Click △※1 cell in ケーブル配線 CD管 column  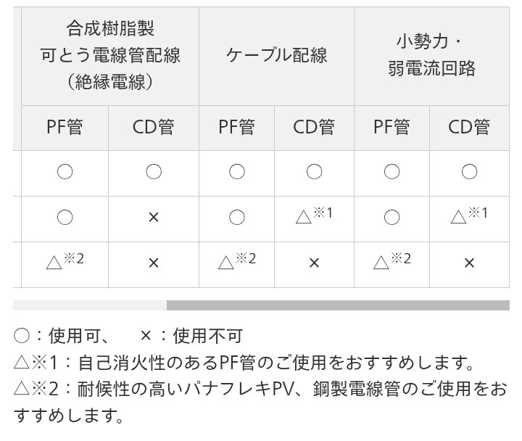[314, 216]
